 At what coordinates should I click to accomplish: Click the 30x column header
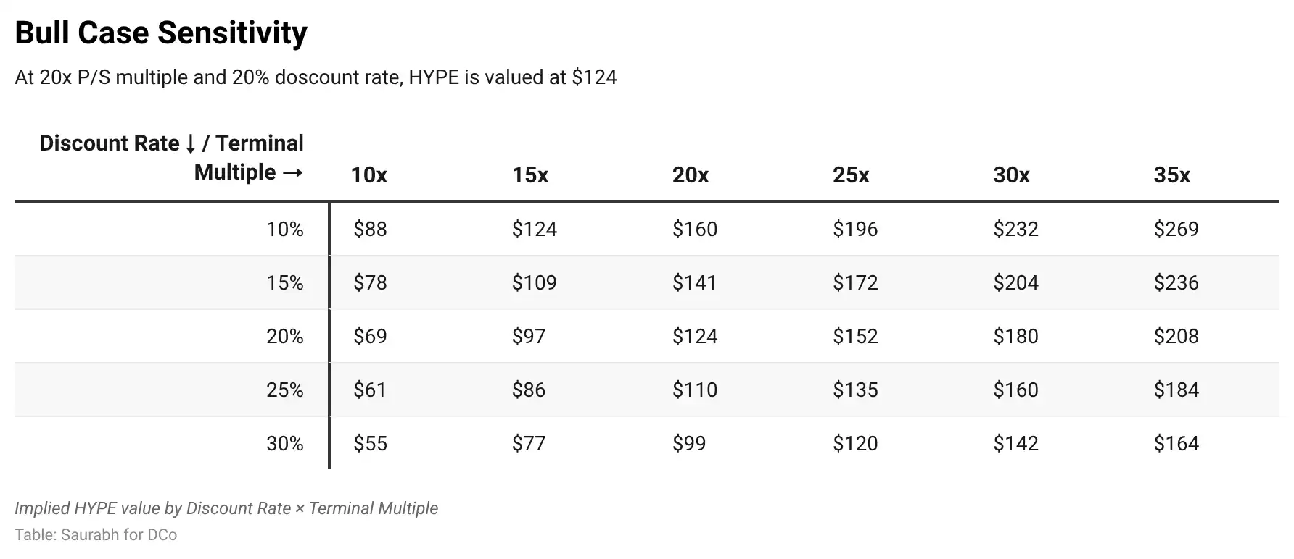(1011, 175)
